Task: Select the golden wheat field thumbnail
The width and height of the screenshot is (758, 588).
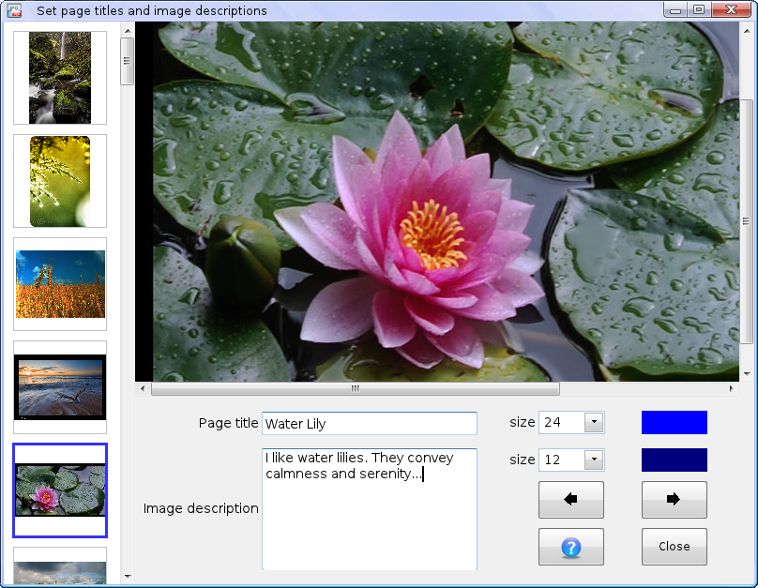Action: (60, 284)
